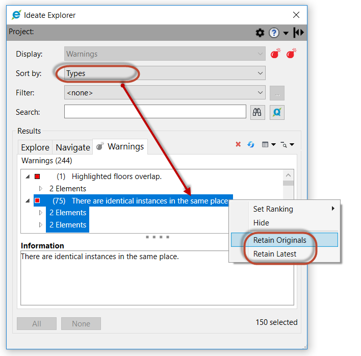Click the Q quick-query icon beside search

tap(277, 112)
